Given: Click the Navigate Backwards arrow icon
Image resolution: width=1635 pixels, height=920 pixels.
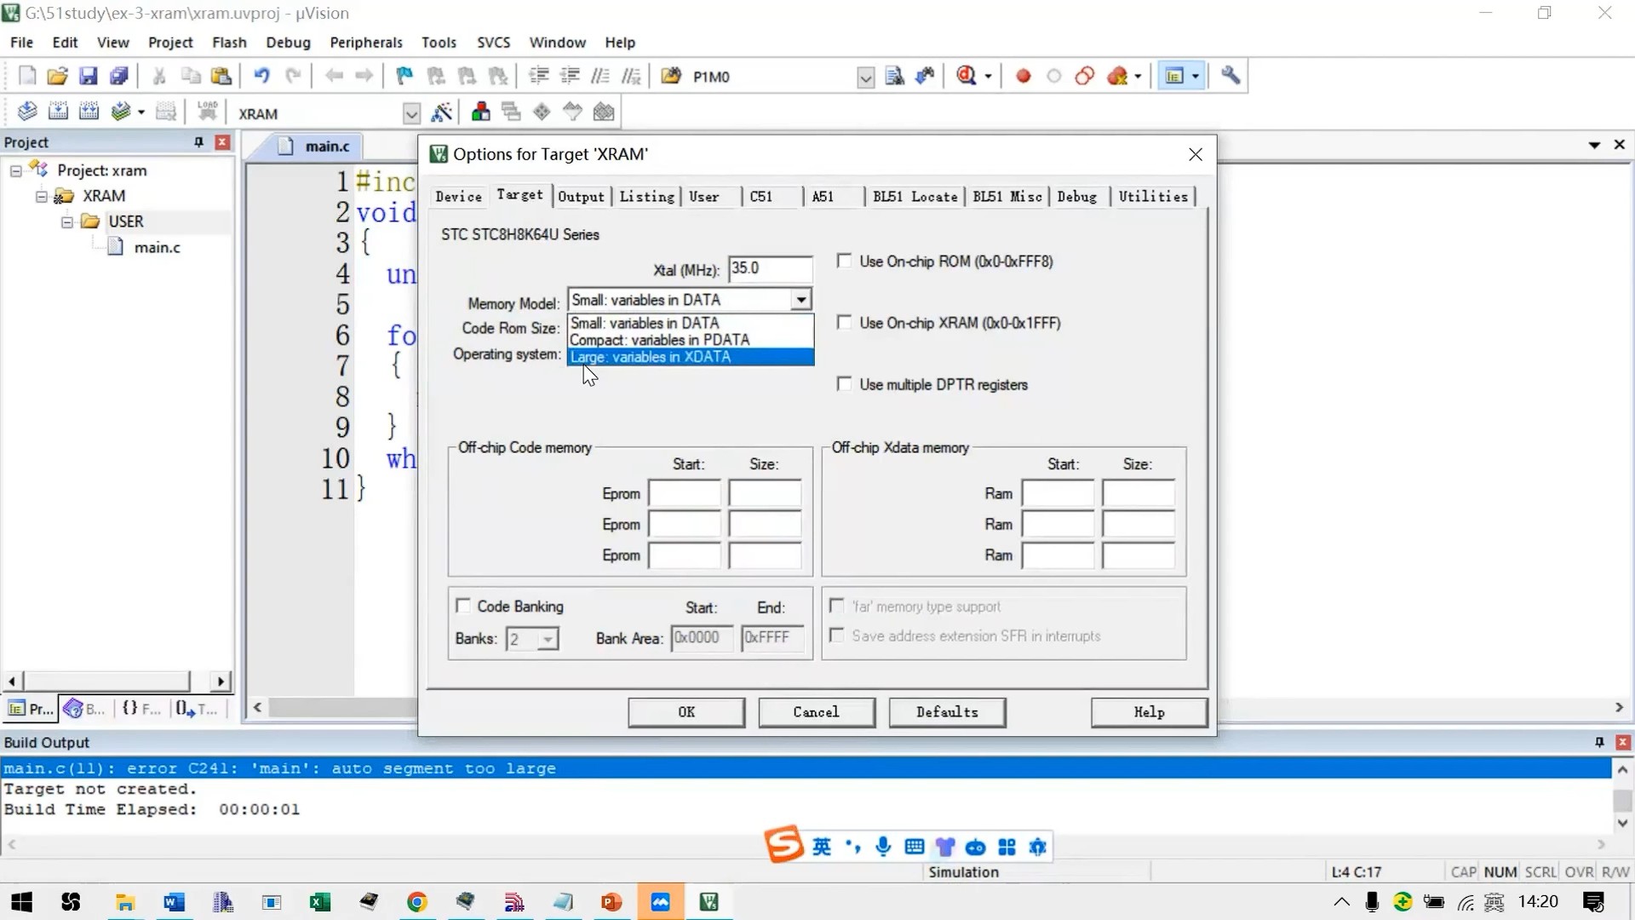Looking at the screenshot, I should 334,77.
